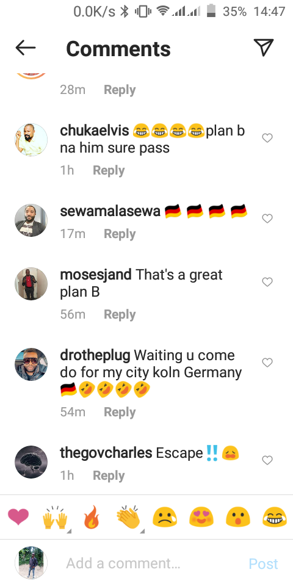The image size is (293, 586).
Task: Insert the surprised face emoji
Action: tap(237, 518)
